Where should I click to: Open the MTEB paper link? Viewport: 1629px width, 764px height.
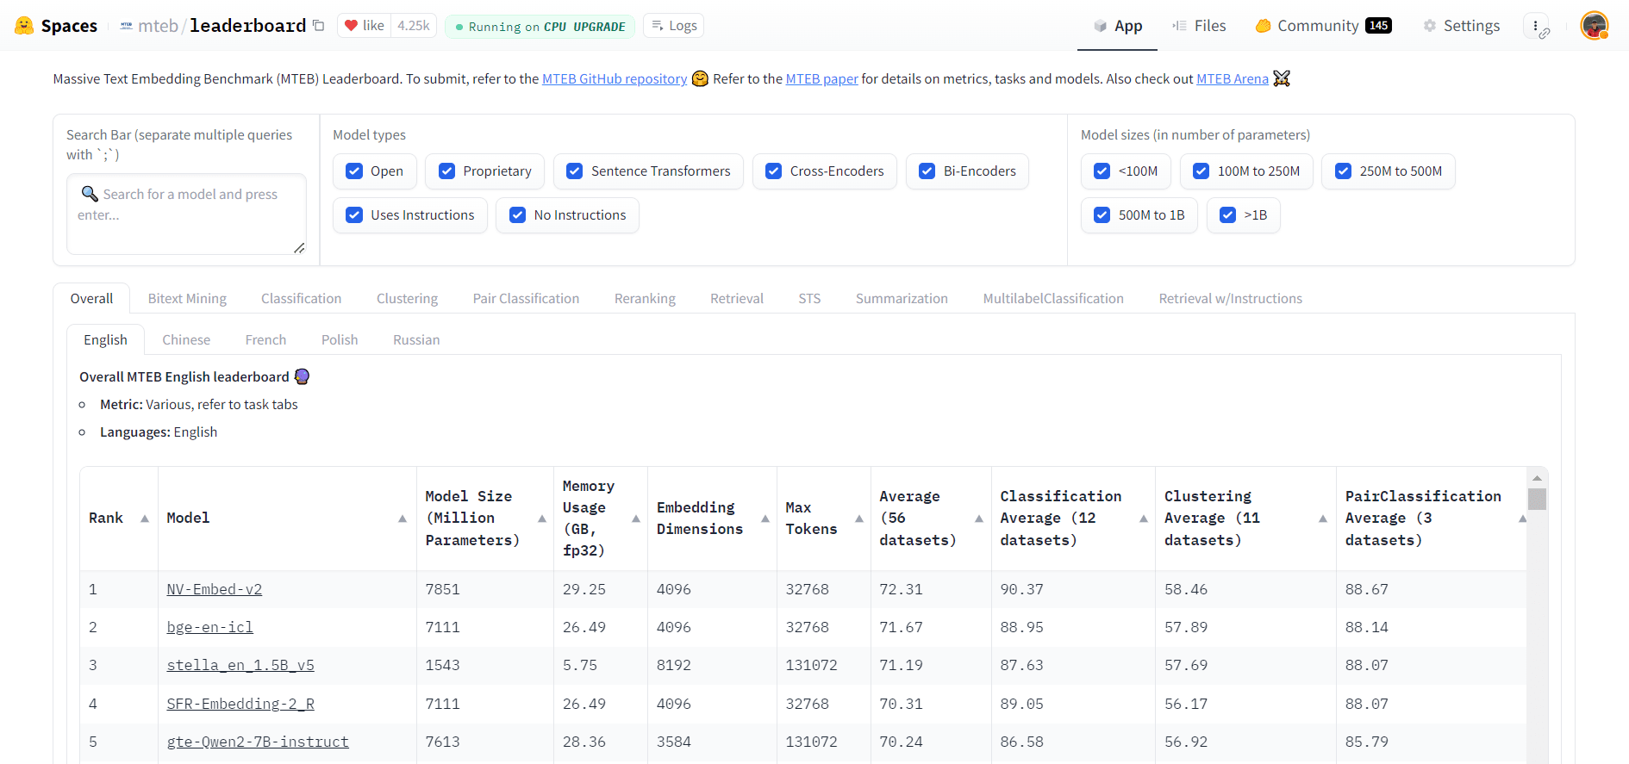821,79
